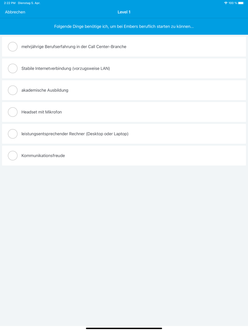
Task: Click the Level 1 title in header
Action: [124, 12]
